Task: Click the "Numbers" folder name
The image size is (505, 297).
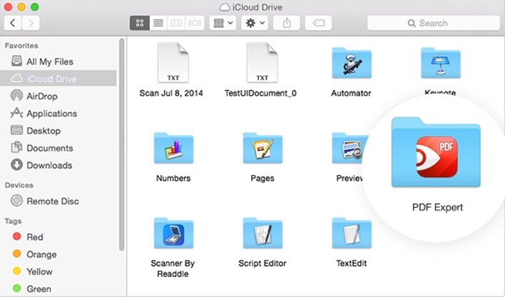Action: pyautogui.click(x=173, y=178)
